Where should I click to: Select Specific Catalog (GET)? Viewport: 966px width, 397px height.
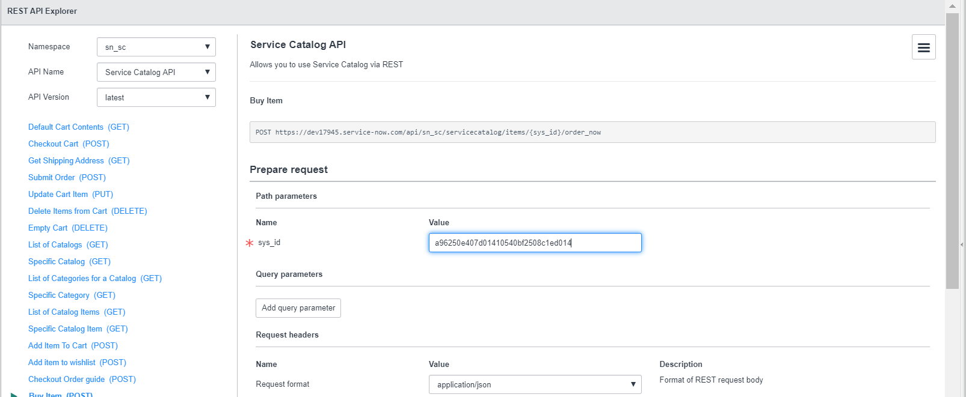pos(69,261)
